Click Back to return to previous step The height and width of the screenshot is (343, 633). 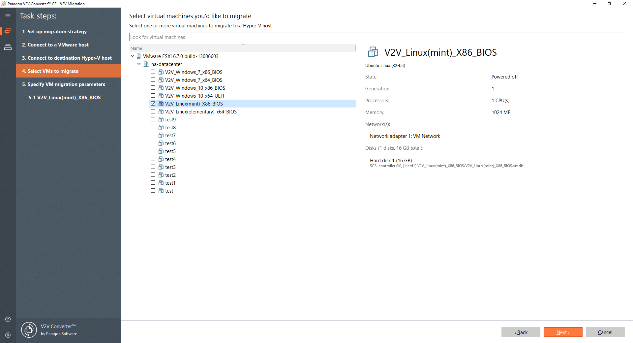(x=521, y=332)
